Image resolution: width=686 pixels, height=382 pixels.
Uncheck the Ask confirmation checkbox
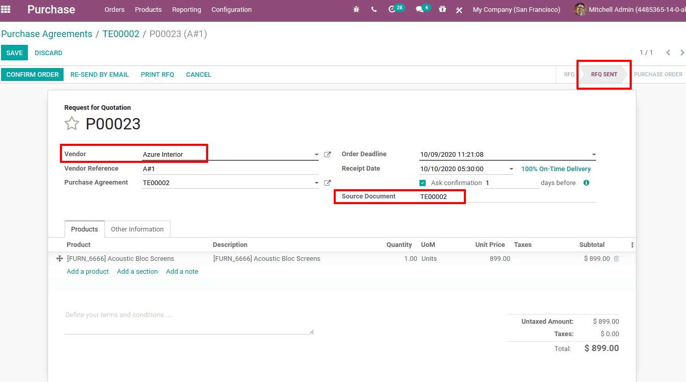point(423,183)
